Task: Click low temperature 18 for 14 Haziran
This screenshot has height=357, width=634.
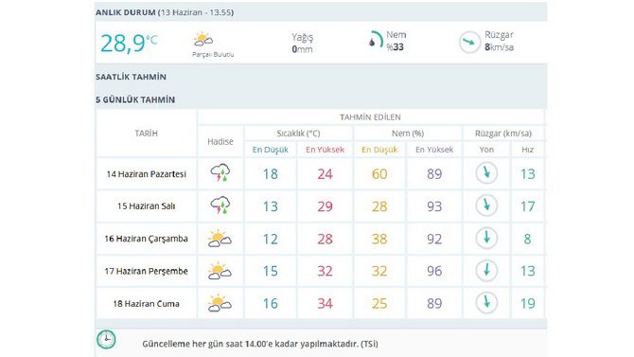Action: click(x=270, y=174)
